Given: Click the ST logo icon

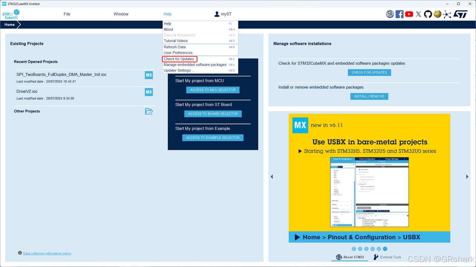Looking at the screenshot, I should click(460, 14).
